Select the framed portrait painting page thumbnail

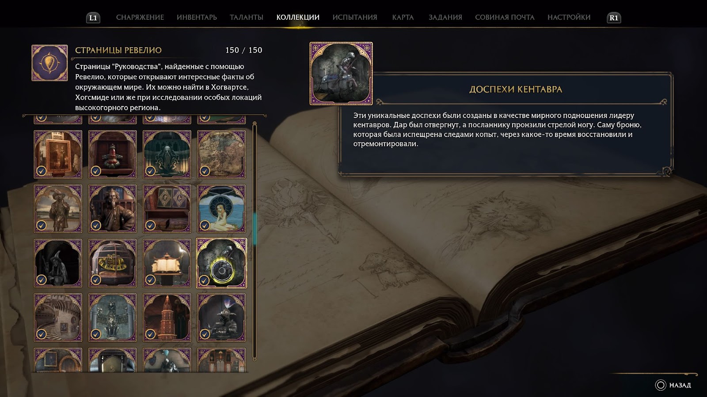coord(58,154)
